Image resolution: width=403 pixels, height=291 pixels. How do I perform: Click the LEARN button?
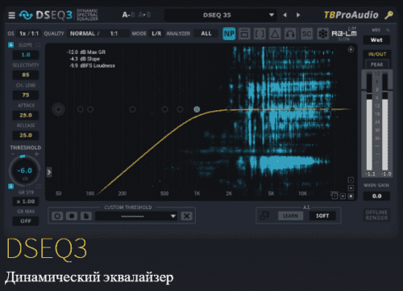(x=290, y=215)
